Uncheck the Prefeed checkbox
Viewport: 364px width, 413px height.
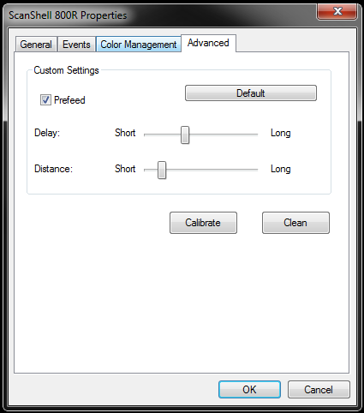(x=45, y=100)
